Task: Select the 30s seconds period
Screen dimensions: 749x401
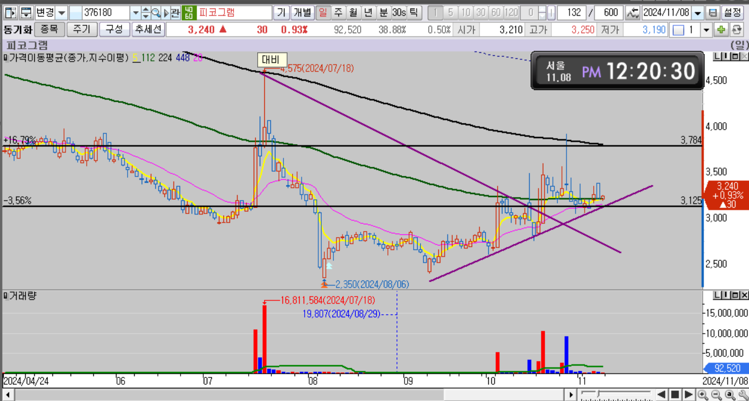Action: [x=399, y=13]
